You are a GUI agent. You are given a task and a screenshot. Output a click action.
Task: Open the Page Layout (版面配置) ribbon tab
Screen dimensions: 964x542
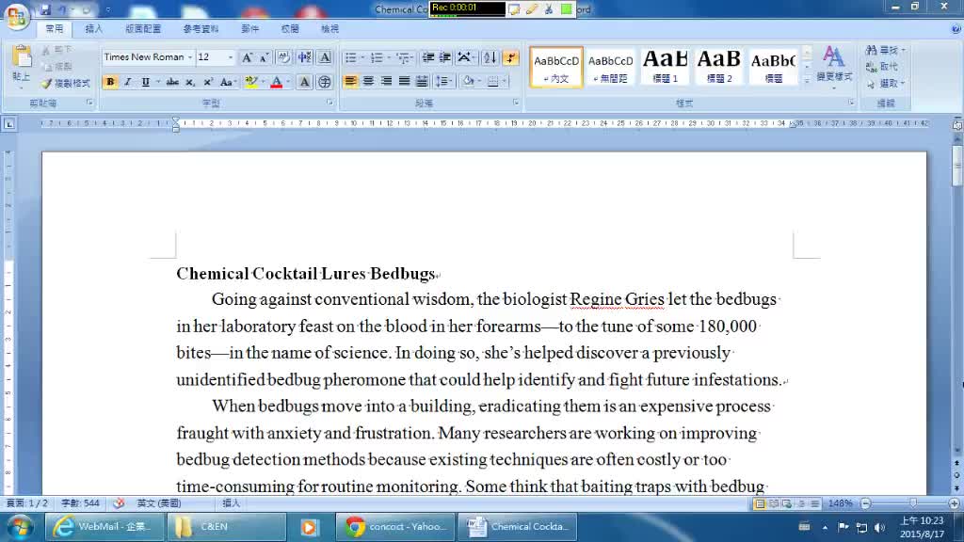tap(143, 29)
